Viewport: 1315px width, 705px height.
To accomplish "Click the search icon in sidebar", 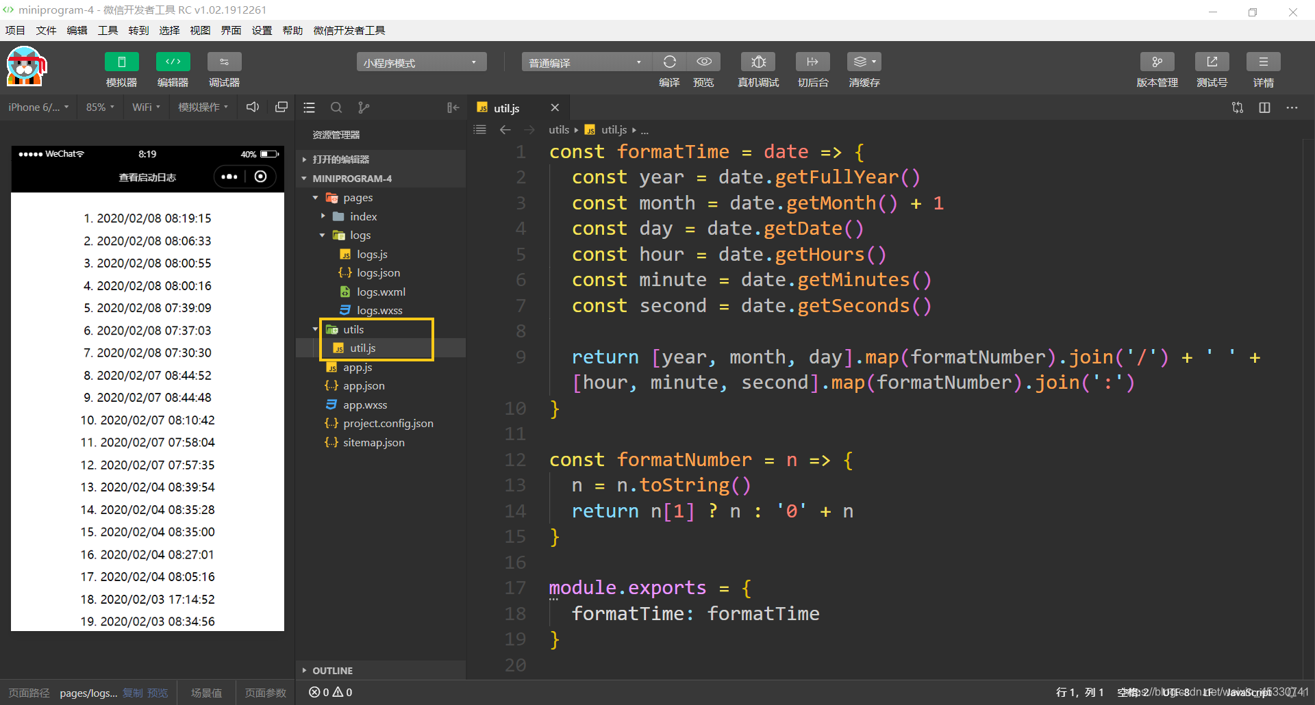I will tap(336, 107).
